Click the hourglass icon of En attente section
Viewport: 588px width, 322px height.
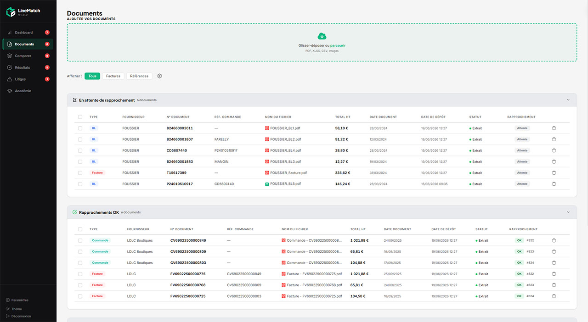coord(74,100)
